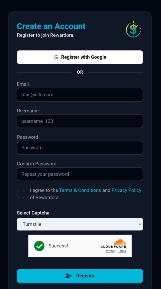Screen dimensions: 161x289
Task: Focus the Email input field
Action: 80,95
